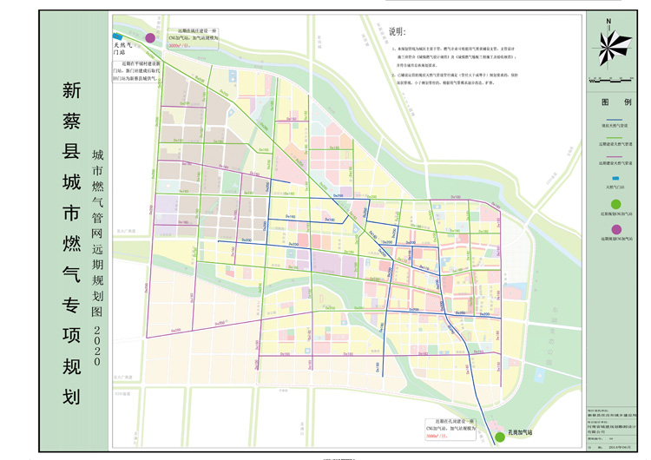This screenshot has height=460, width=651.
Task: Click the 图例 legend heading
Action: [x=613, y=102]
